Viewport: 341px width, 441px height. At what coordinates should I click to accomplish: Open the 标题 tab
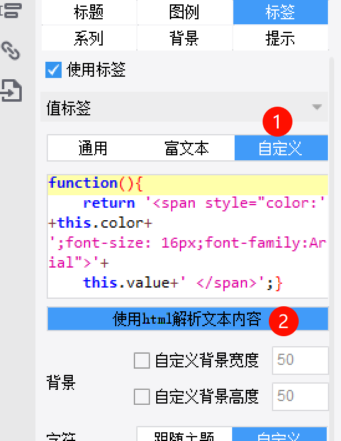tap(89, 12)
